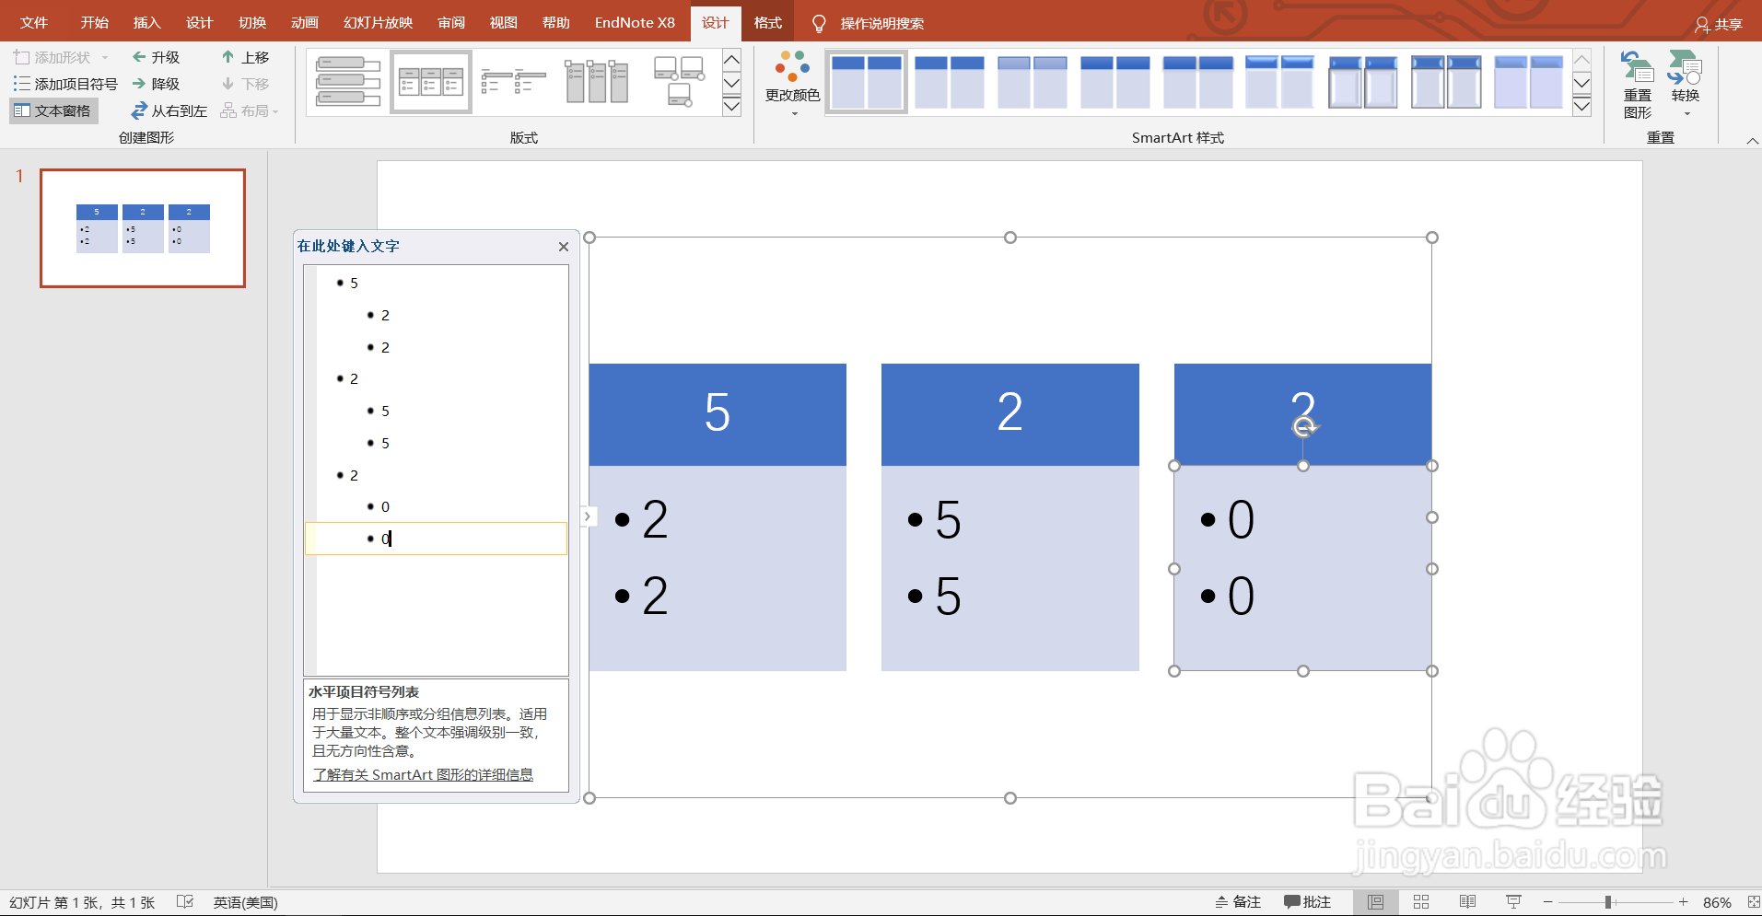
Task: Switch to Animations (动画) tab
Action: pyautogui.click(x=305, y=22)
